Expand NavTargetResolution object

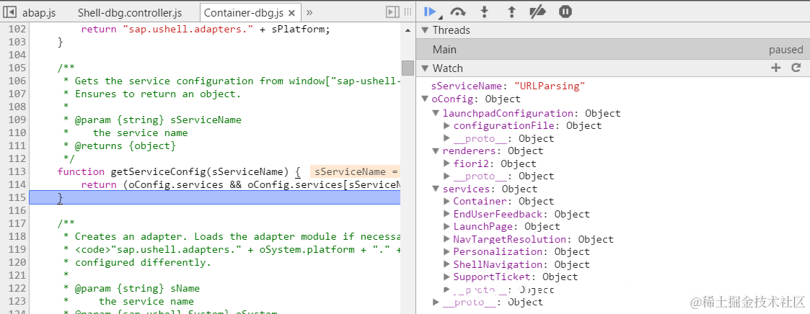pyautogui.click(x=447, y=239)
